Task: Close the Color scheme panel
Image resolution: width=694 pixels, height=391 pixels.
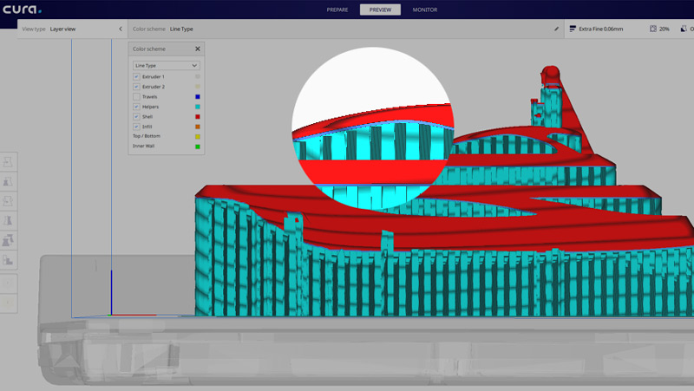Action: pos(197,49)
